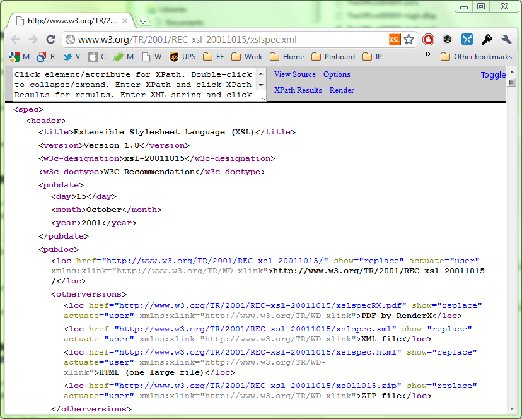Expand hidden bookmarks with the chevron

(429, 56)
